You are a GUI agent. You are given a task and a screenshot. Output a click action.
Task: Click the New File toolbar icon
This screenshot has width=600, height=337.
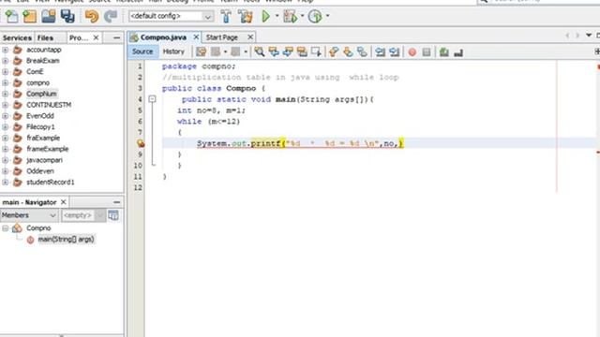(x=11, y=16)
